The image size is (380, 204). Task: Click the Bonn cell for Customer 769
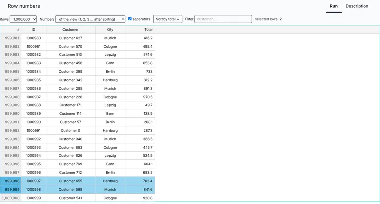[x=110, y=164]
